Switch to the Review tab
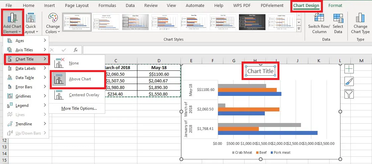Screen dimensions: 372x164 tap(151, 5)
